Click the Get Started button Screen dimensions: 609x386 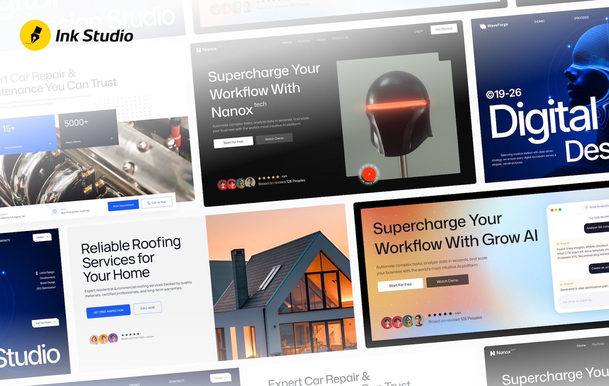click(444, 29)
